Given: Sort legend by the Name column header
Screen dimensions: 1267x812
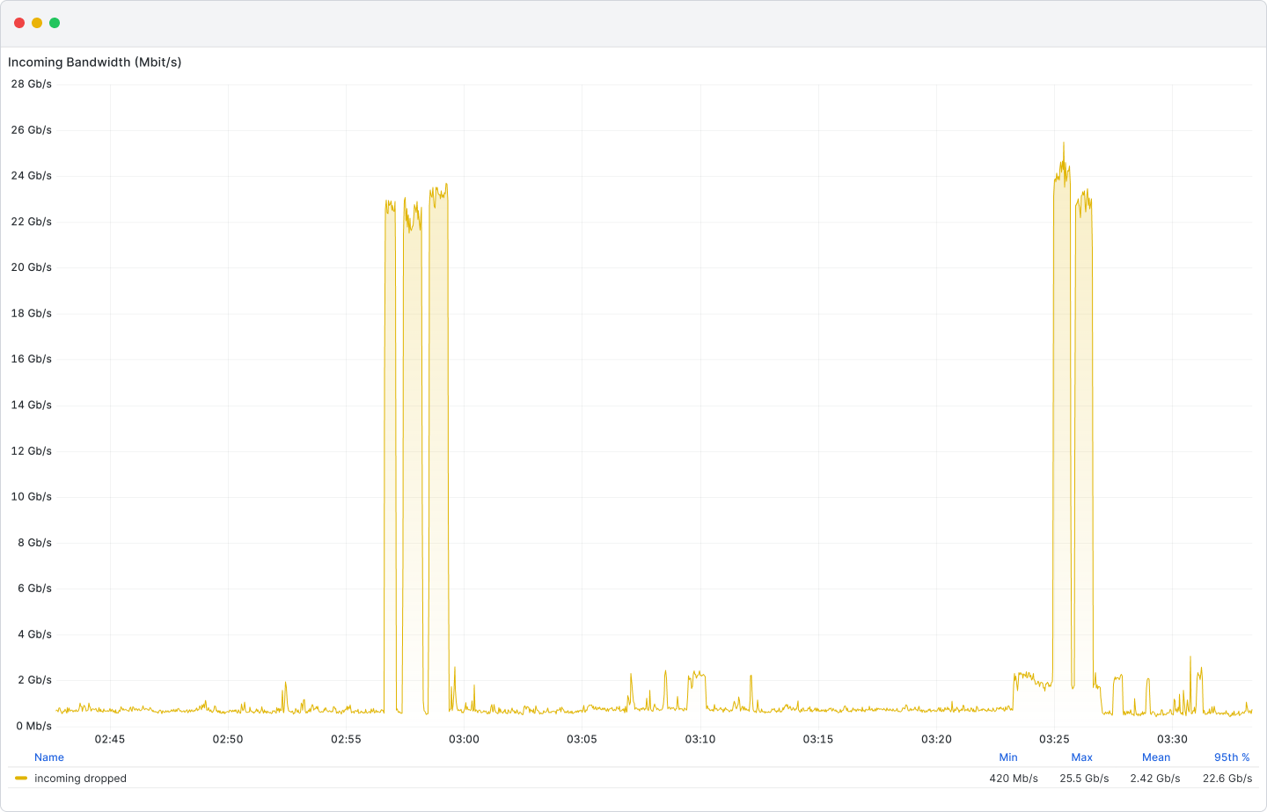Looking at the screenshot, I should [49, 757].
